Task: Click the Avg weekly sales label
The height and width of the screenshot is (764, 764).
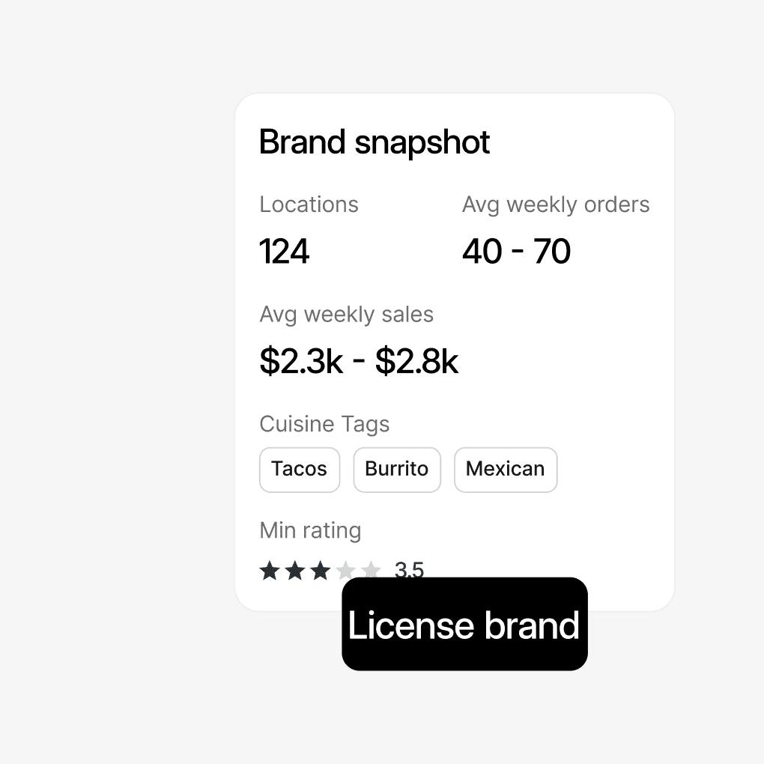Action: [346, 315]
